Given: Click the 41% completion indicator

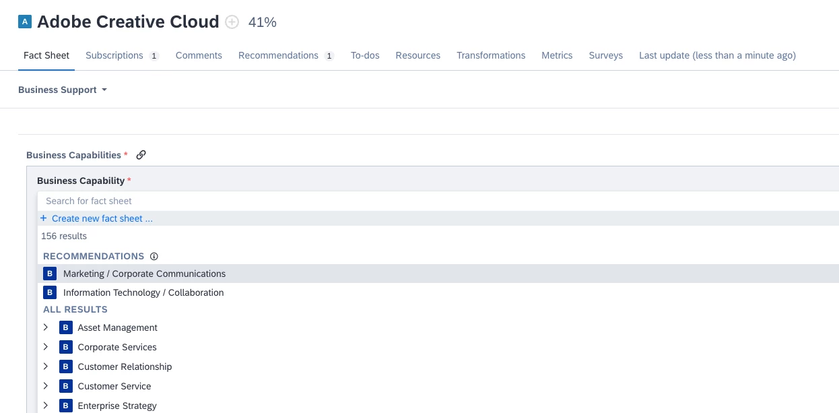Looking at the screenshot, I should pyautogui.click(x=263, y=22).
